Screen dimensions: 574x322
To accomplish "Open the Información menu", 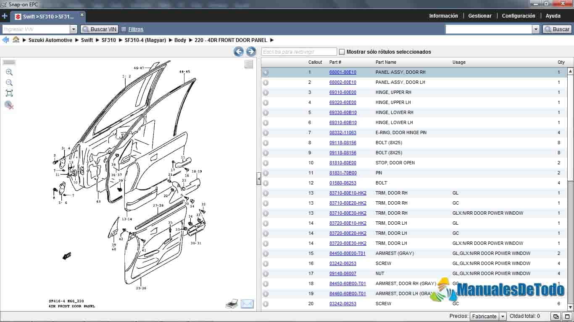I will click(443, 16).
